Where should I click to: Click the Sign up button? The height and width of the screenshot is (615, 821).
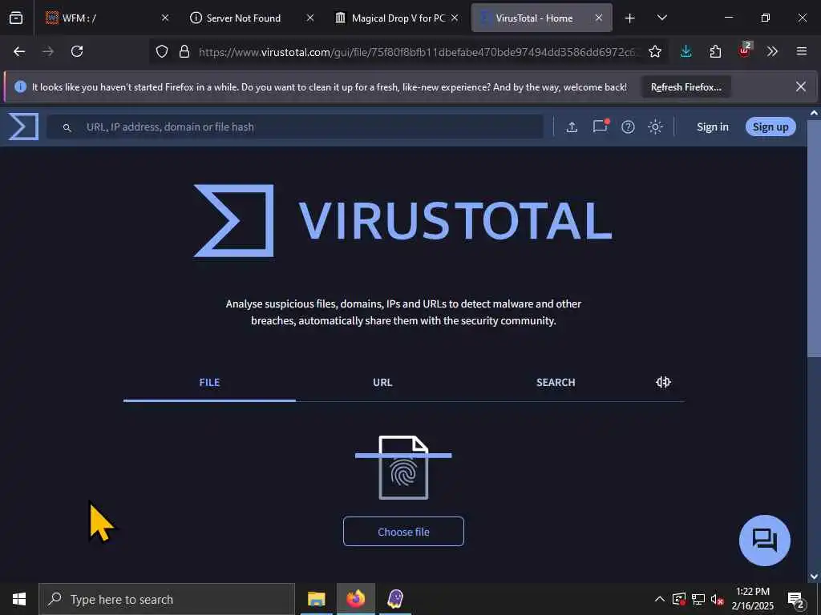tap(770, 127)
